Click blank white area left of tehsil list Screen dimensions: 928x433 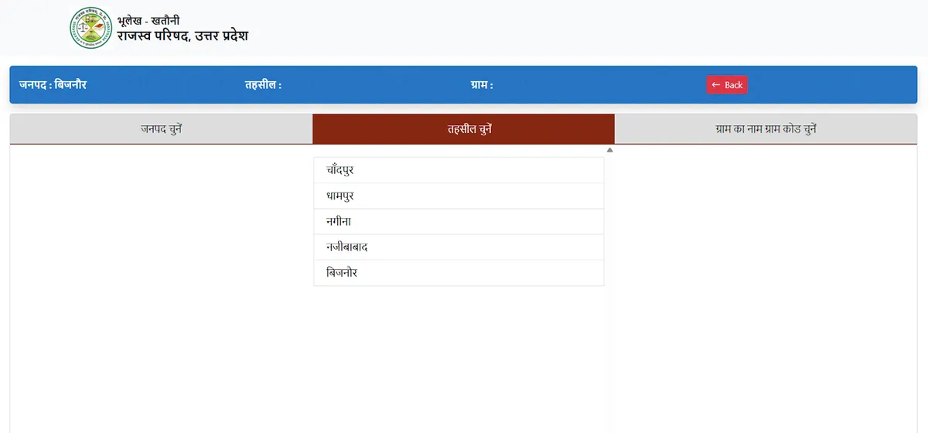155,232
